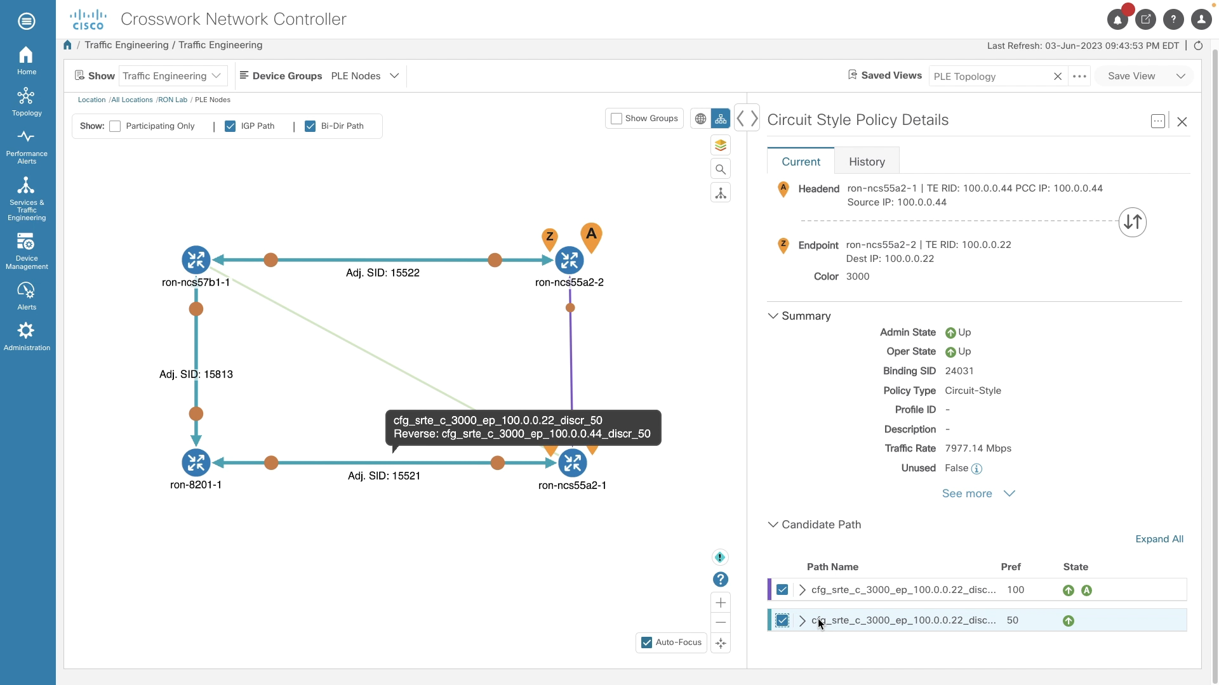Open the map layers icon
This screenshot has width=1219, height=685.
pos(720,145)
